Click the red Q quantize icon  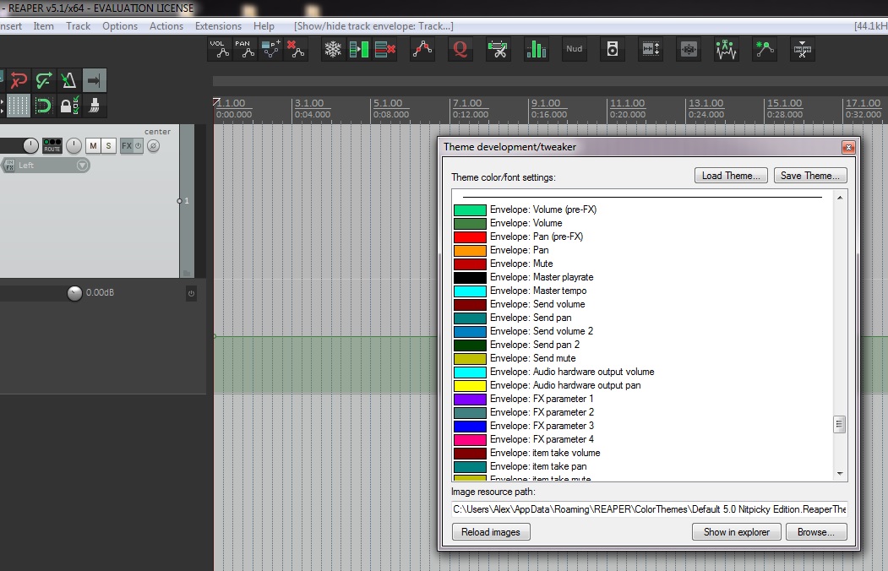(460, 50)
